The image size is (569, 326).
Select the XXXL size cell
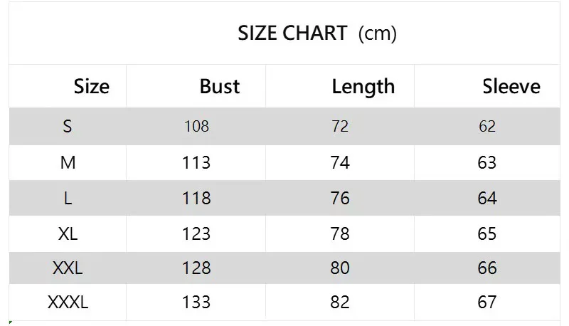click(68, 302)
